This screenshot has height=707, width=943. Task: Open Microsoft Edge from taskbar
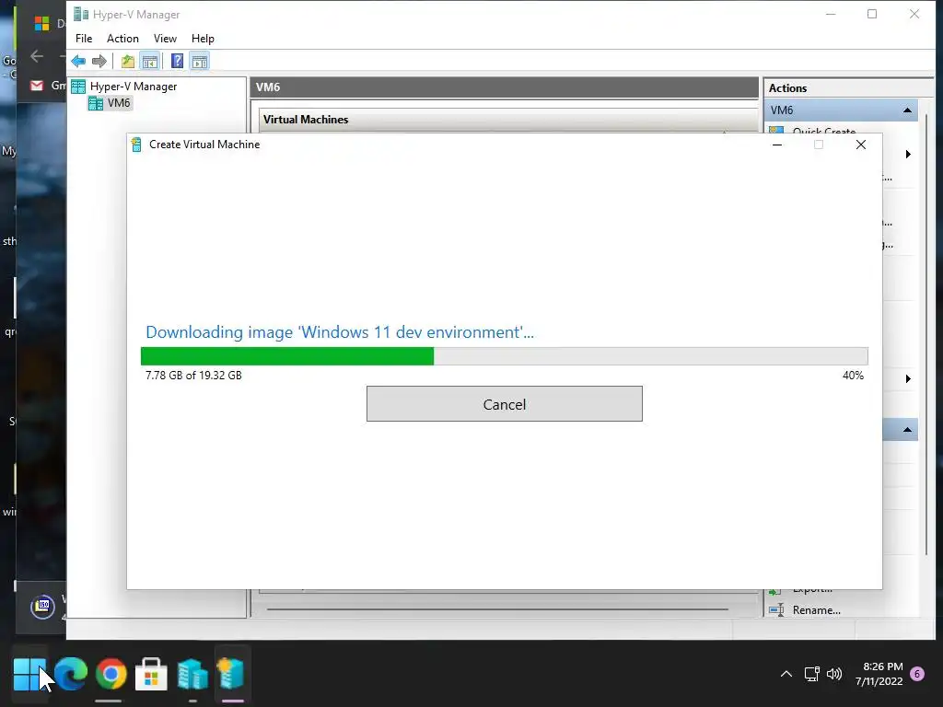[x=70, y=674]
